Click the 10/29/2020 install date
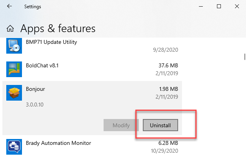This screenshot has height=157, width=246. [x=165, y=151]
